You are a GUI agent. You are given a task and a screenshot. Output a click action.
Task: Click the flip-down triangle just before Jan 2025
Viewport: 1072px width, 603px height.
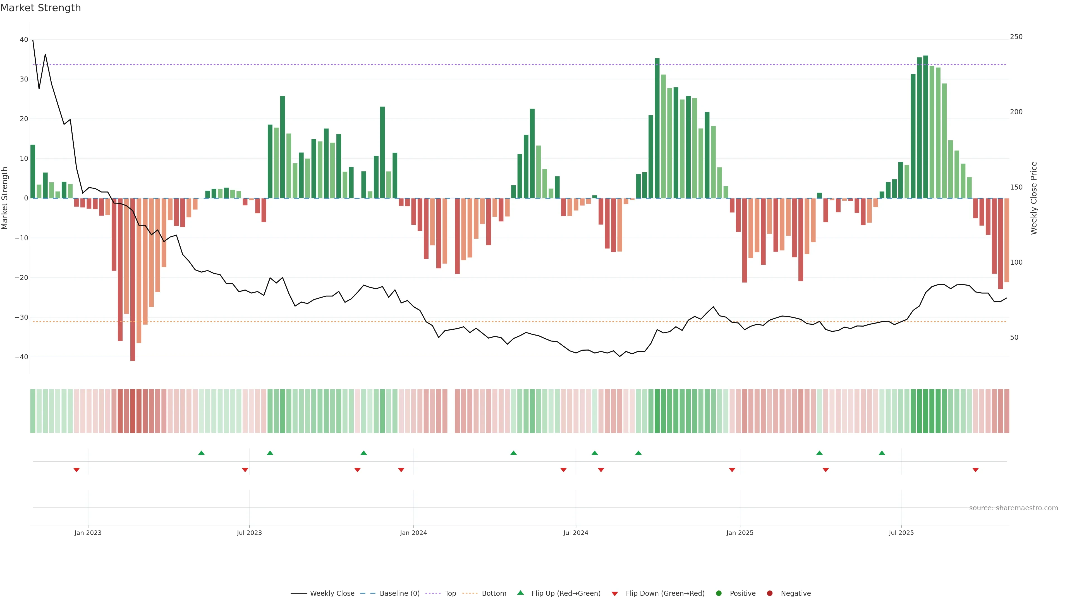tap(732, 470)
